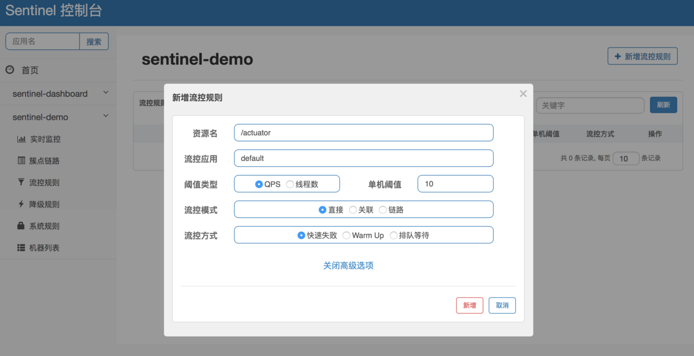The width and height of the screenshot is (694, 356).
Task: Click the 新增 button to add rule
Action: point(470,306)
